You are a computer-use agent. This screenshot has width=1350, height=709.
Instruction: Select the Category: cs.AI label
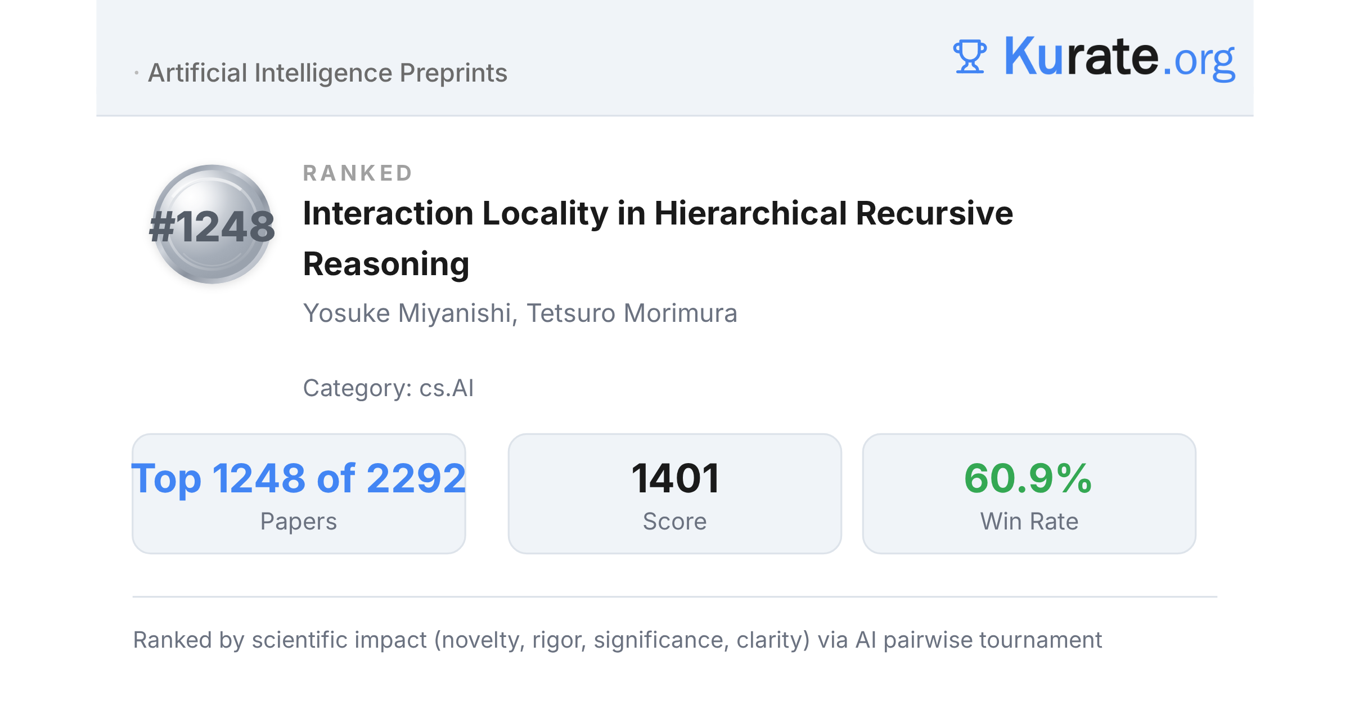(388, 388)
